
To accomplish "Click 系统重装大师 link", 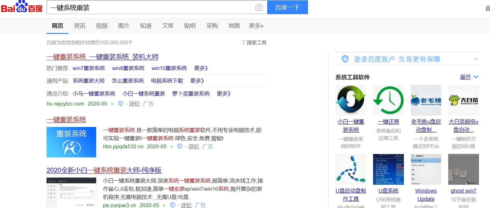I will click(89, 81).
